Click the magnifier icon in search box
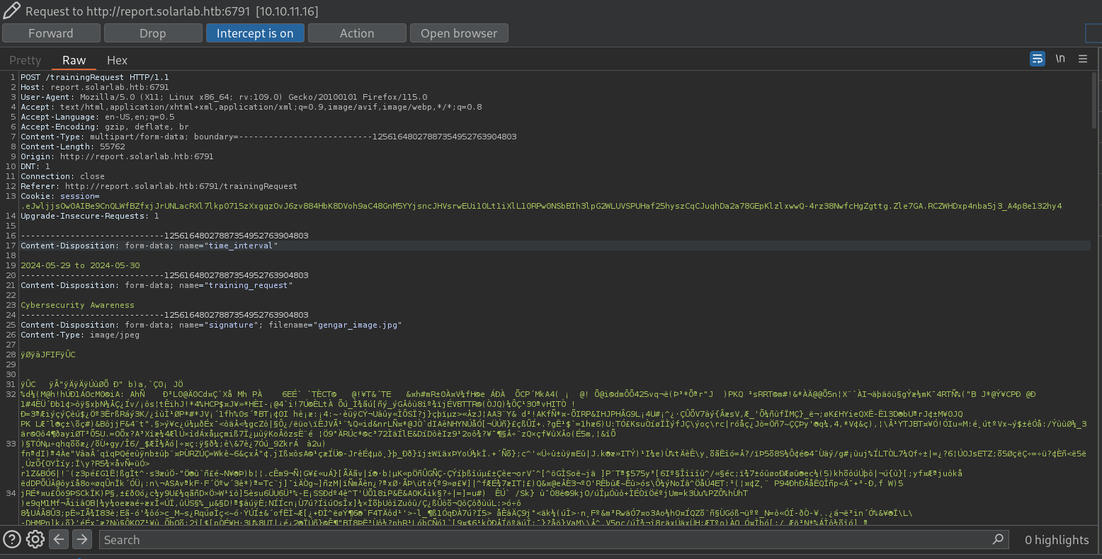The height and width of the screenshot is (559, 1102). coord(998,539)
